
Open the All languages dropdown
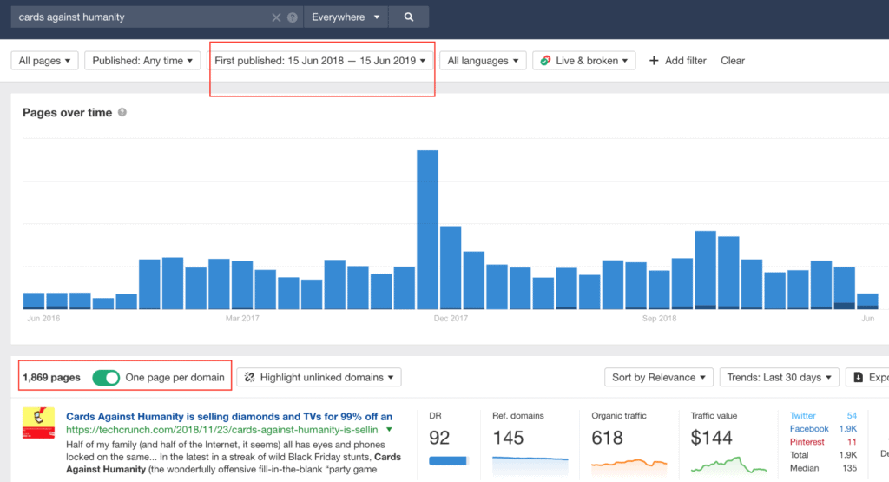coord(483,61)
